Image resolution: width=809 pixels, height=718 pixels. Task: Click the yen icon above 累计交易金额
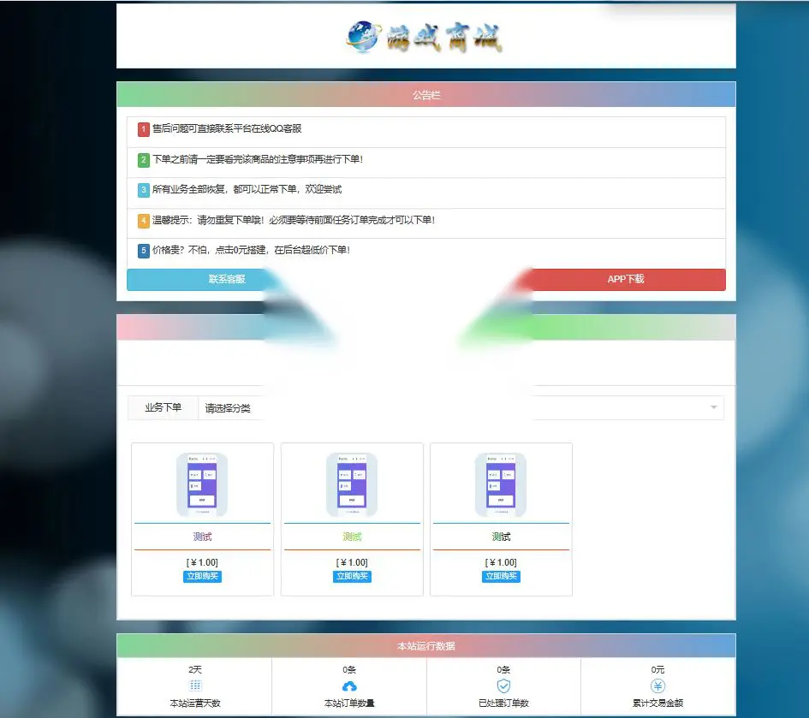click(x=657, y=686)
